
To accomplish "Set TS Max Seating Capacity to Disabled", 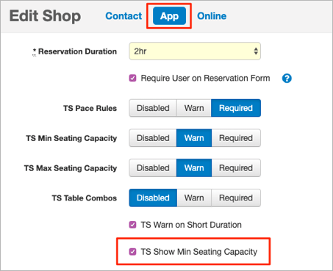I will pyautogui.click(x=153, y=168).
